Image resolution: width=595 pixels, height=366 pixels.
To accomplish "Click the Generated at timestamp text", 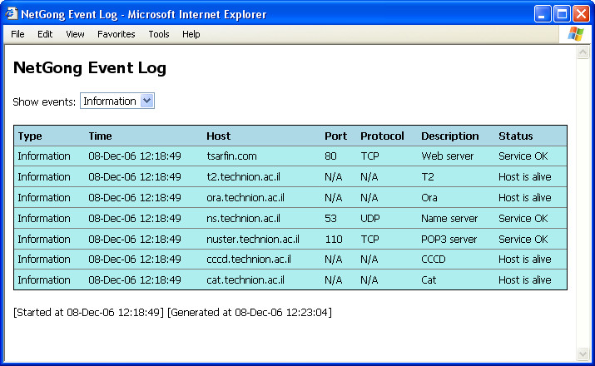I will pyautogui.click(x=250, y=313).
